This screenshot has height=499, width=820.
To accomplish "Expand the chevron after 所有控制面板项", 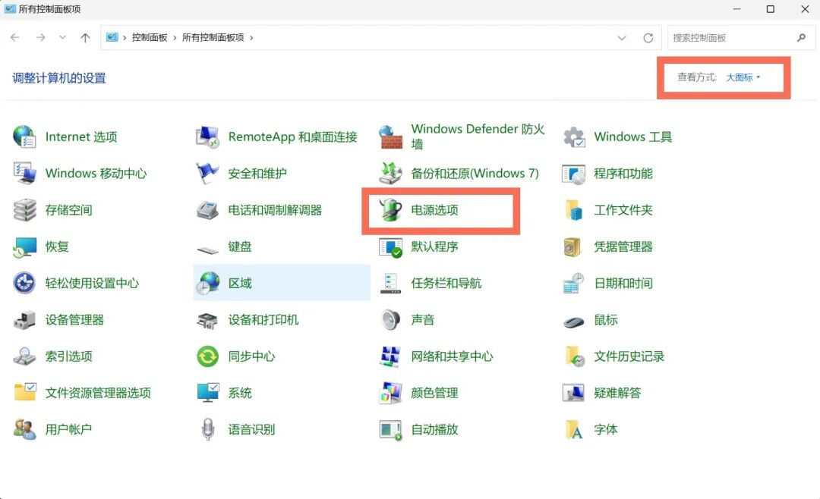I will [x=251, y=38].
